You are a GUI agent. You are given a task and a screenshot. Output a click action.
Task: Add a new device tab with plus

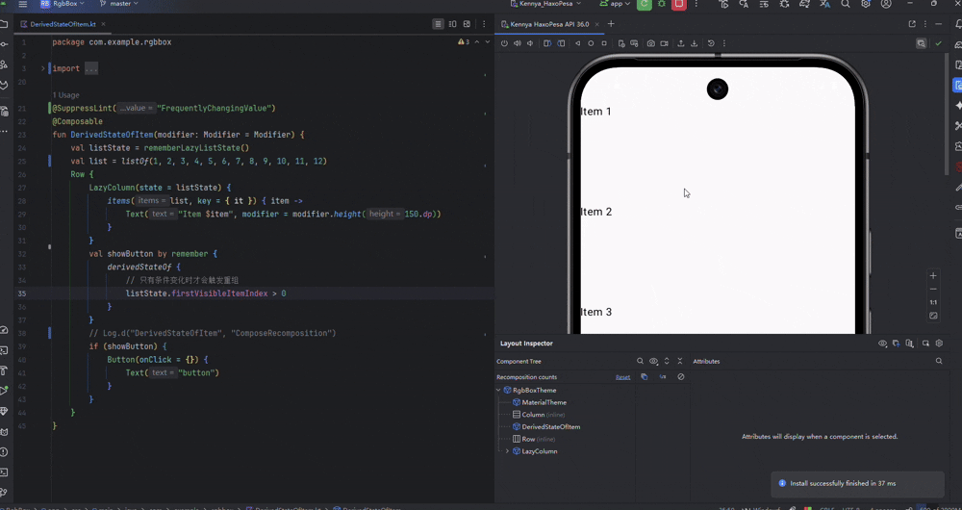(611, 25)
